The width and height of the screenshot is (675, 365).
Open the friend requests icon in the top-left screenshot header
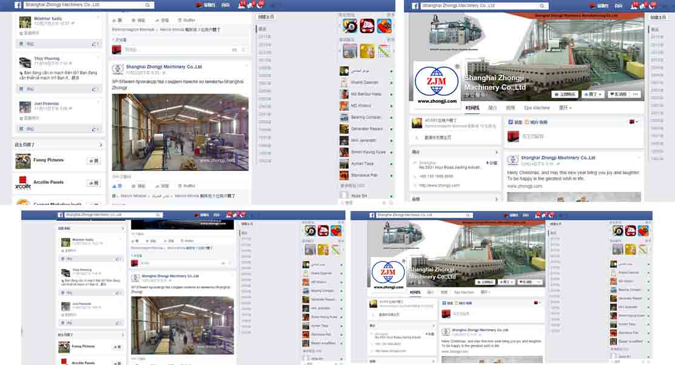(x=241, y=5)
